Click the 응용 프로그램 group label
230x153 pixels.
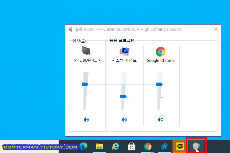122,40
